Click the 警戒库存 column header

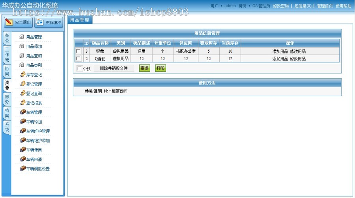209,43
